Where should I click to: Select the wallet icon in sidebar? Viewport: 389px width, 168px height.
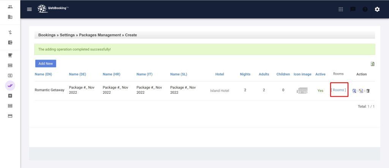pyautogui.click(x=10, y=42)
